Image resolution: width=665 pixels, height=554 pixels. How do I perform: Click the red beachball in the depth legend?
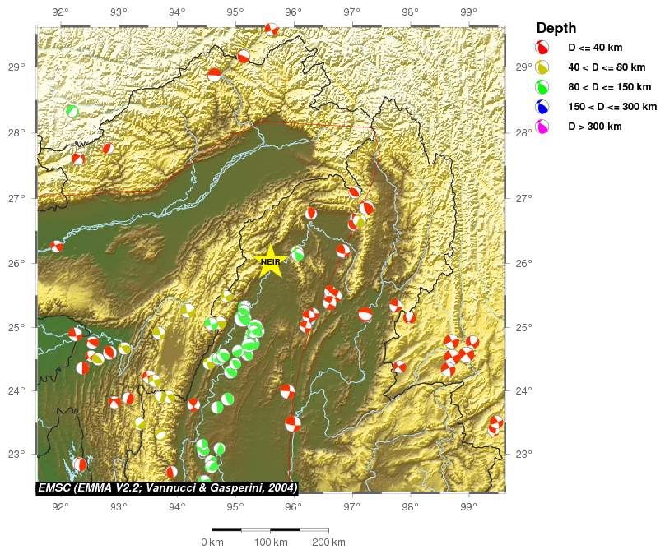click(542, 47)
